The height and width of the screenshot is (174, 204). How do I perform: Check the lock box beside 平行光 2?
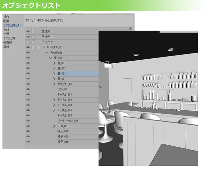[x=33, y=42]
